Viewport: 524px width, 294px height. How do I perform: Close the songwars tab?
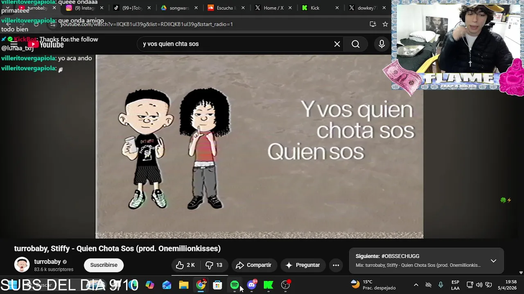coord(196,8)
